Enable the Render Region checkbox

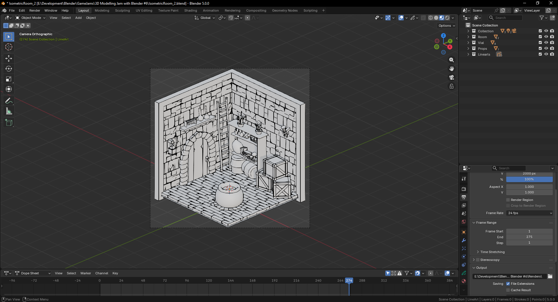(508, 200)
